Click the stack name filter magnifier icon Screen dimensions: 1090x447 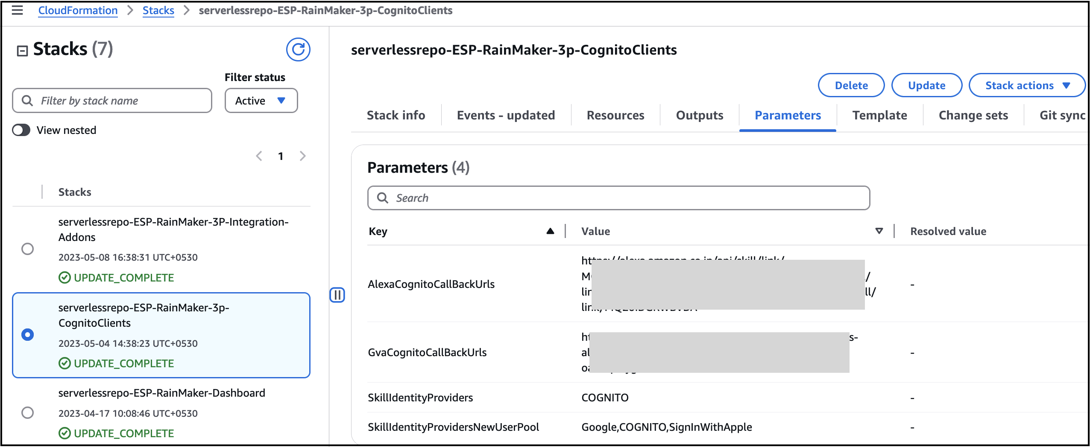[27, 101]
